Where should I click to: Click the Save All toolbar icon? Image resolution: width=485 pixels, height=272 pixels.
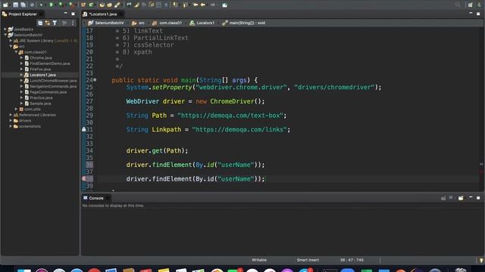(x=23, y=5)
